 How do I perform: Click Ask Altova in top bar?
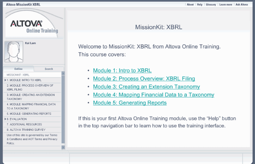click(242, 4)
